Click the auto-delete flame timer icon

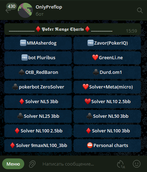[121, 164]
